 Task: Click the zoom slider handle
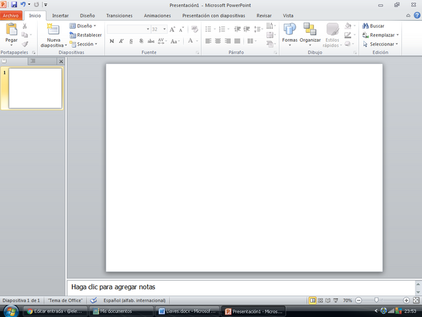377,300
